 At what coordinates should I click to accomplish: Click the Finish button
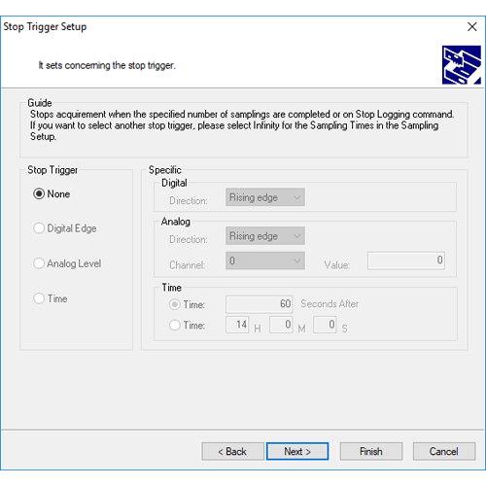point(371,451)
